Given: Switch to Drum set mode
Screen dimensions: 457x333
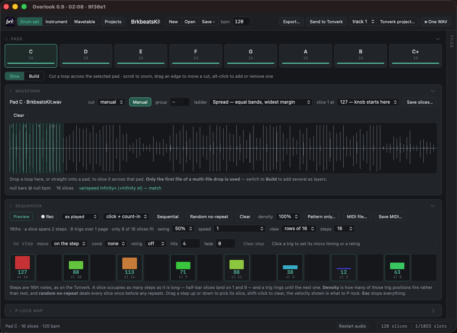Looking at the screenshot, I should (x=30, y=22).
